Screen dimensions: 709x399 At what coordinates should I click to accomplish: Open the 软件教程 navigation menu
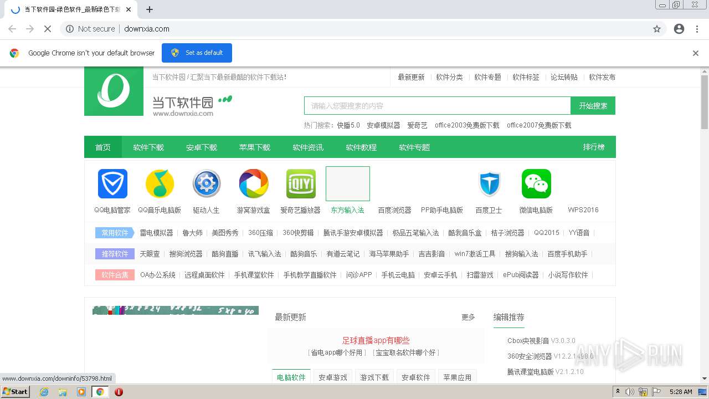[361, 147]
